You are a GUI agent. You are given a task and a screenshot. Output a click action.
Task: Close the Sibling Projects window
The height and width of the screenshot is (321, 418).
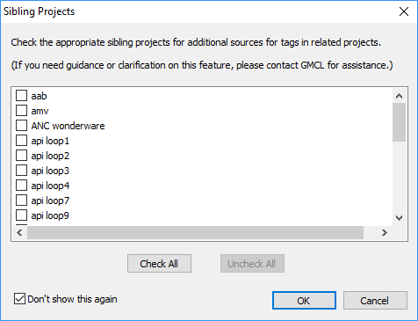404,11
